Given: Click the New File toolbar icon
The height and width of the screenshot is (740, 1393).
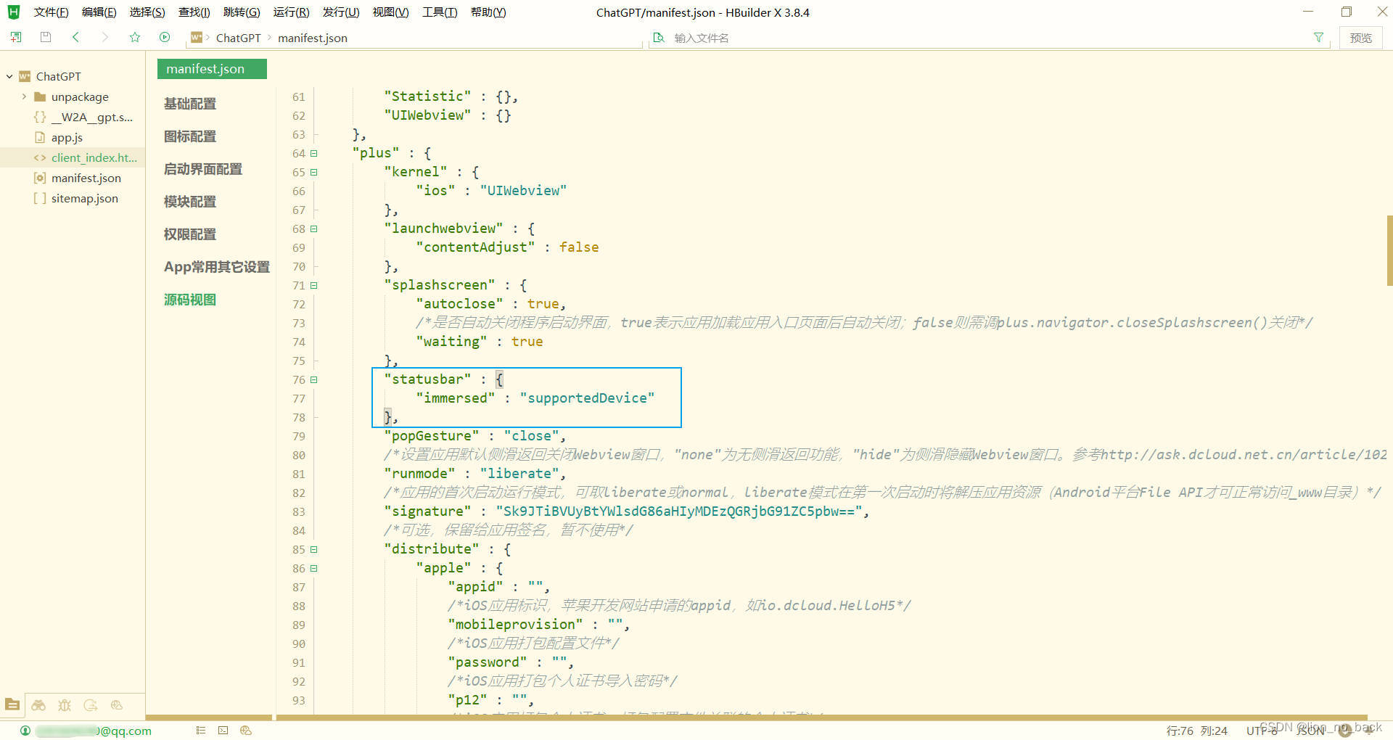Looking at the screenshot, I should coord(16,37).
